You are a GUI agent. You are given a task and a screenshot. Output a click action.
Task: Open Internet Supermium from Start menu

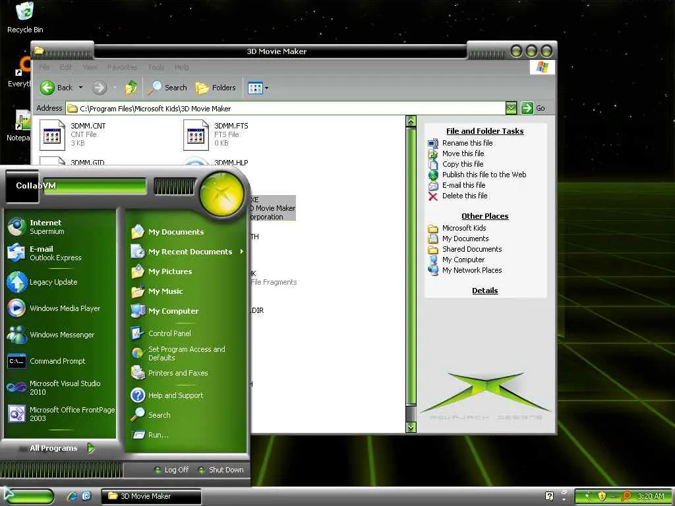60,227
